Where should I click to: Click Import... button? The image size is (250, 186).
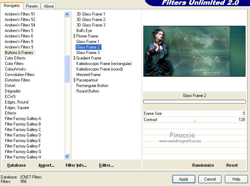[x=46, y=165]
